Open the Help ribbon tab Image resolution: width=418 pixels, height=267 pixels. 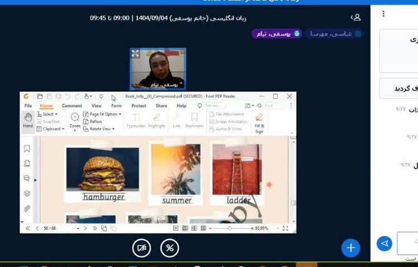point(181,106)
